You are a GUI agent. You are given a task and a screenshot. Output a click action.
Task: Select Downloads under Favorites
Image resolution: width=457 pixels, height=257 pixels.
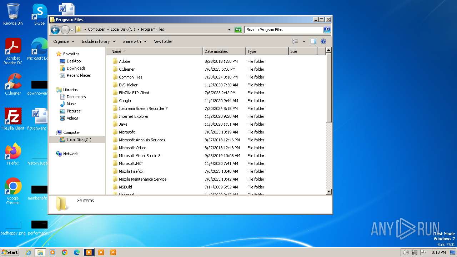pos(76,68)
